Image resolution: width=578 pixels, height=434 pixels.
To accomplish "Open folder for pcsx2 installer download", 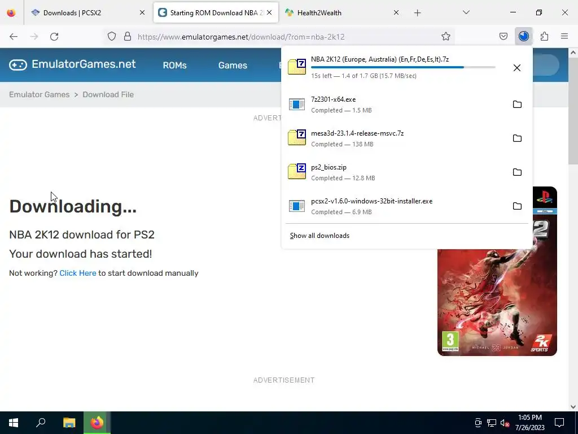I will 517,206.
